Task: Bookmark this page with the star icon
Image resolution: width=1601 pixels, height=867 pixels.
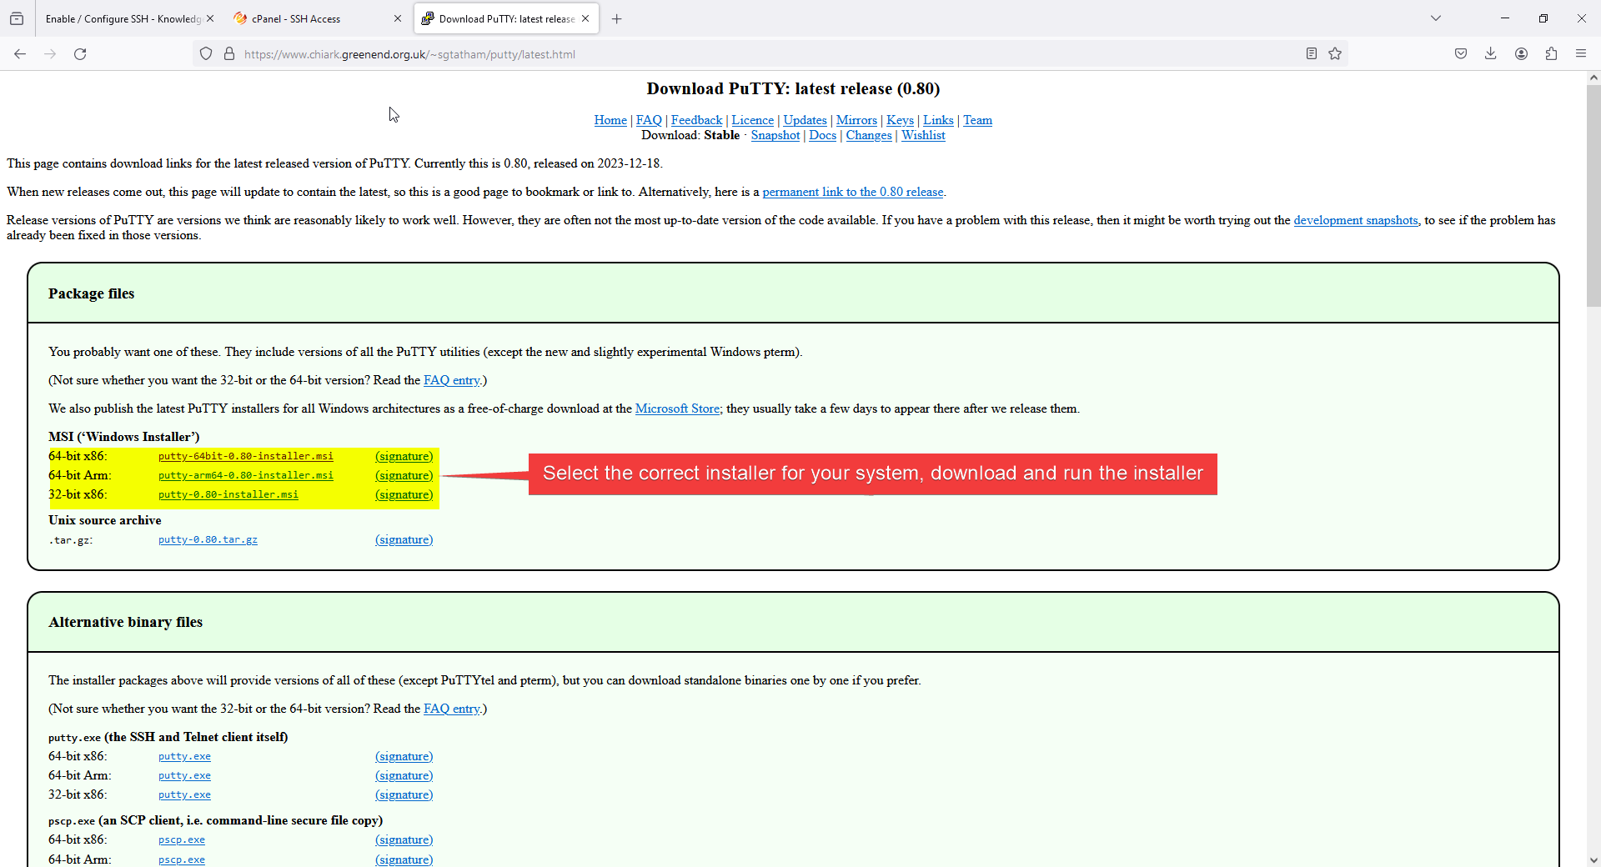Action: pyautogui.click(x=1335, y=54)
